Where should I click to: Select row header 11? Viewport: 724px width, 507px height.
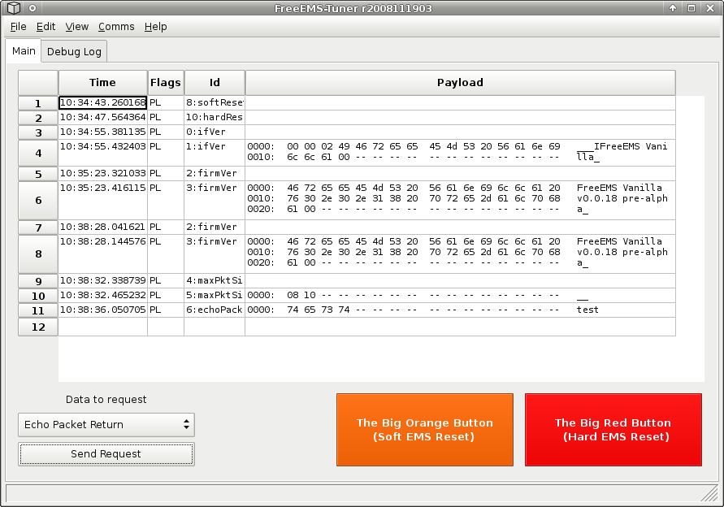click(x=38, y=310)
